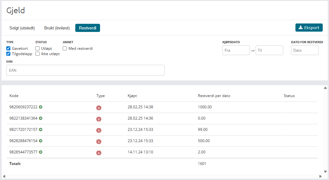Open the Fra purchase date field
Image resolution: width=329 pixels, height=180 pixels.
coord(236,50)
